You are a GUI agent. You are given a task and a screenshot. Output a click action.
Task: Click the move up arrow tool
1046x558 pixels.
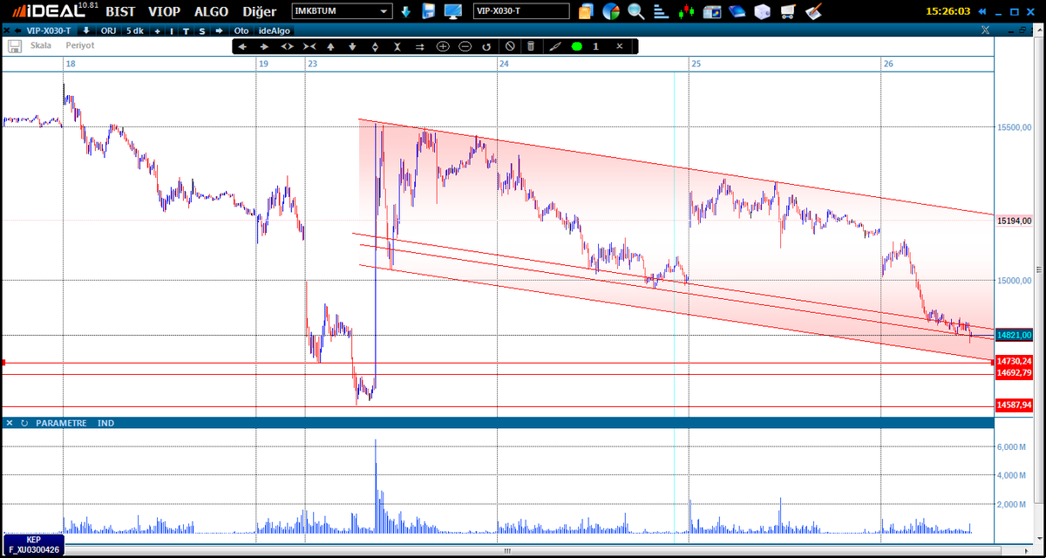[331, 46]
